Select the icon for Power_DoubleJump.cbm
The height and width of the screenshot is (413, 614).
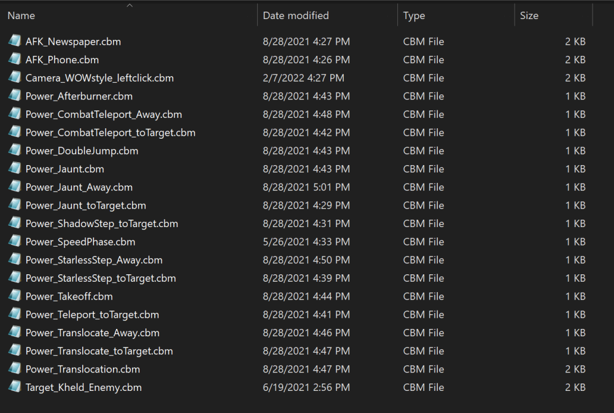coord(14,150)
